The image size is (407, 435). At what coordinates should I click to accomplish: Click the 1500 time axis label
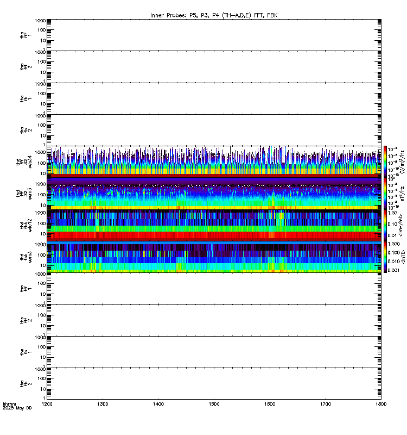tap(214, 404)
